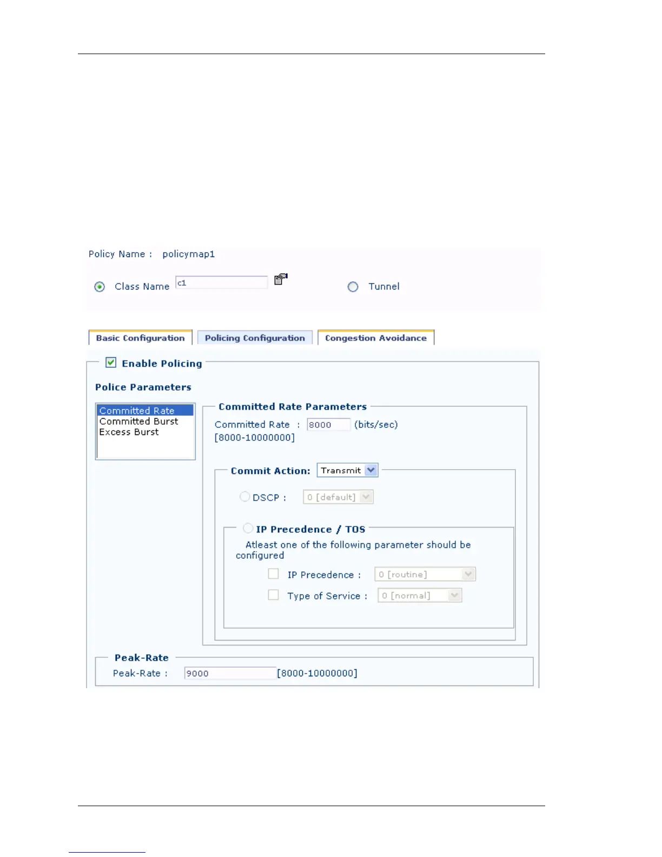The width and height of the screenshot is (662, 857).
Task: Click the policymap1 policy name text
Action: [189, 254]
